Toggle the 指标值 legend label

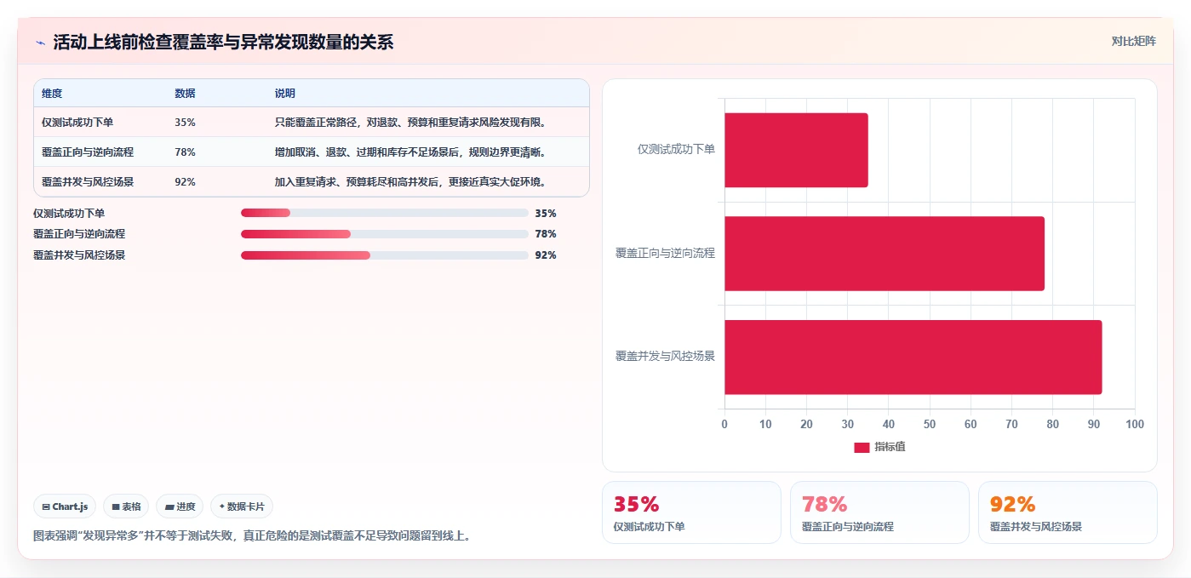(x=890, y=447)
